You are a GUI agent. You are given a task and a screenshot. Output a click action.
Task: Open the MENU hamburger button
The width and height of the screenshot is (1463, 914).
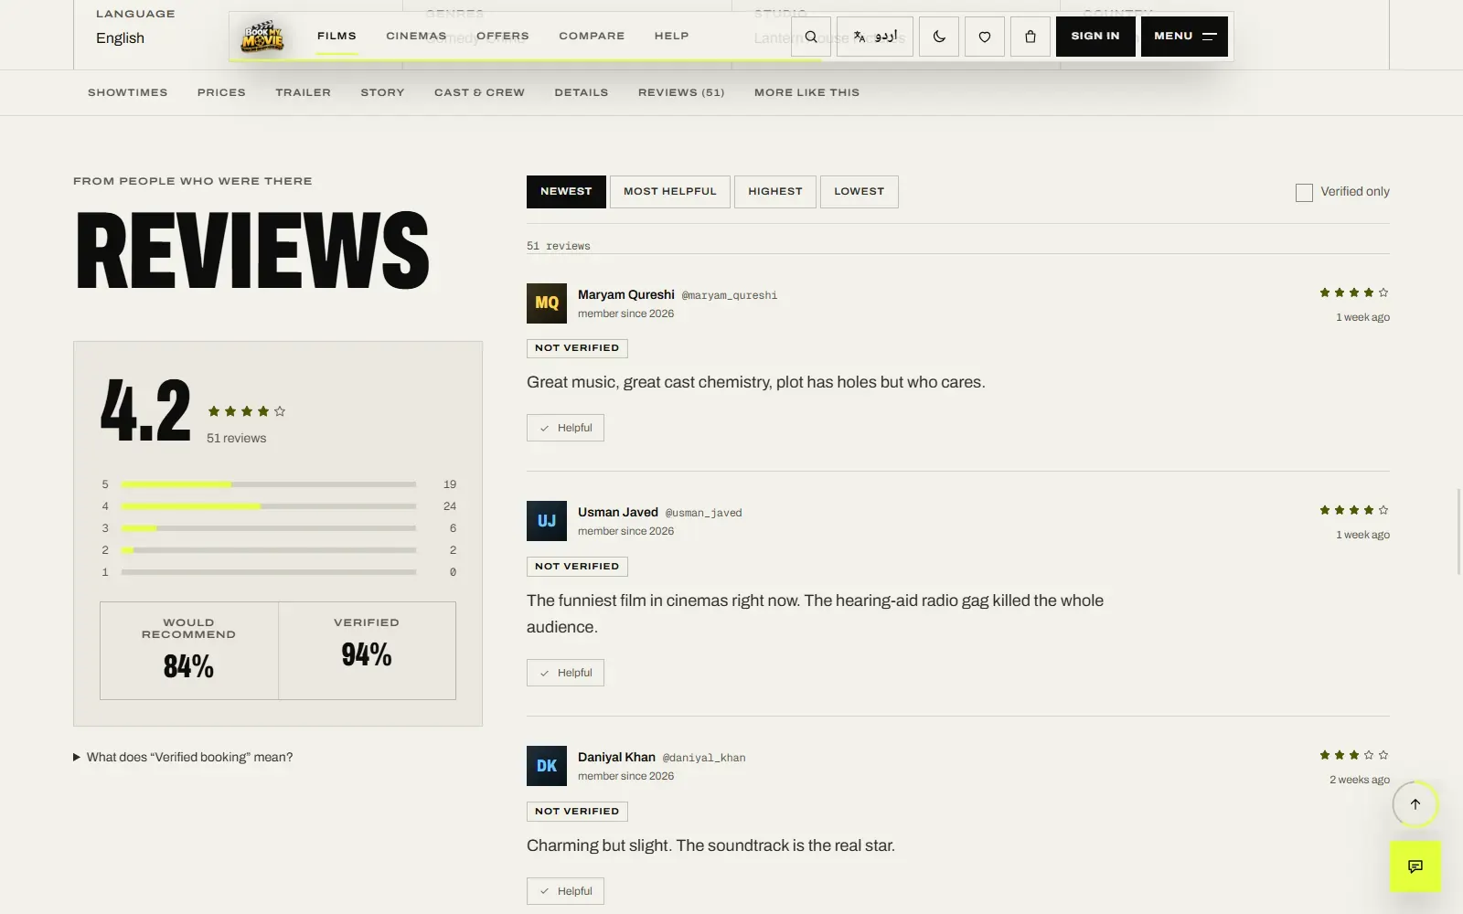point(1184,37)
